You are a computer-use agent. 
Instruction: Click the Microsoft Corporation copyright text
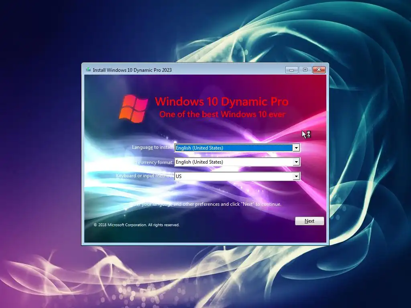coord(136,225)
